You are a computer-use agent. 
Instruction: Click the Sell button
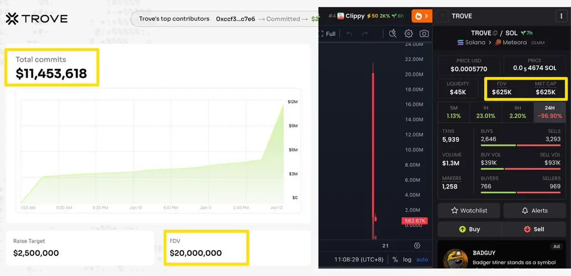tap(534, 229)
